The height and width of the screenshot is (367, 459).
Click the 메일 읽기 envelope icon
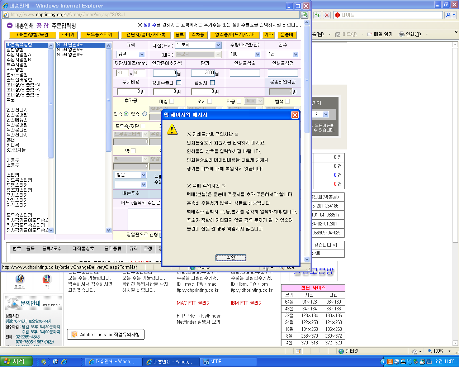coord(370,34)
